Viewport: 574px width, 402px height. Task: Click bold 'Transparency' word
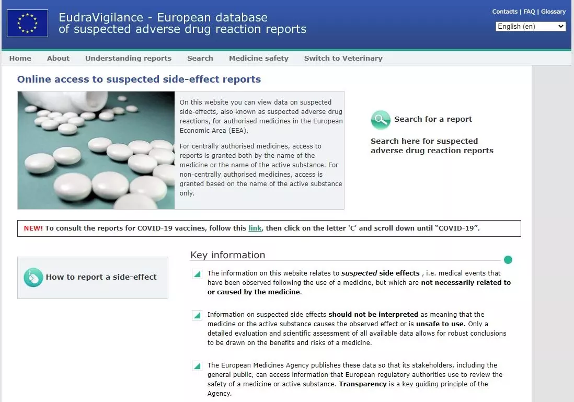pos(363,384)
